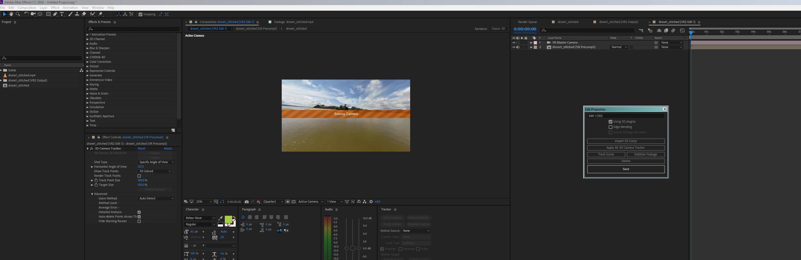
Task: Click the green fill color swatch
Action: (228, 219)
